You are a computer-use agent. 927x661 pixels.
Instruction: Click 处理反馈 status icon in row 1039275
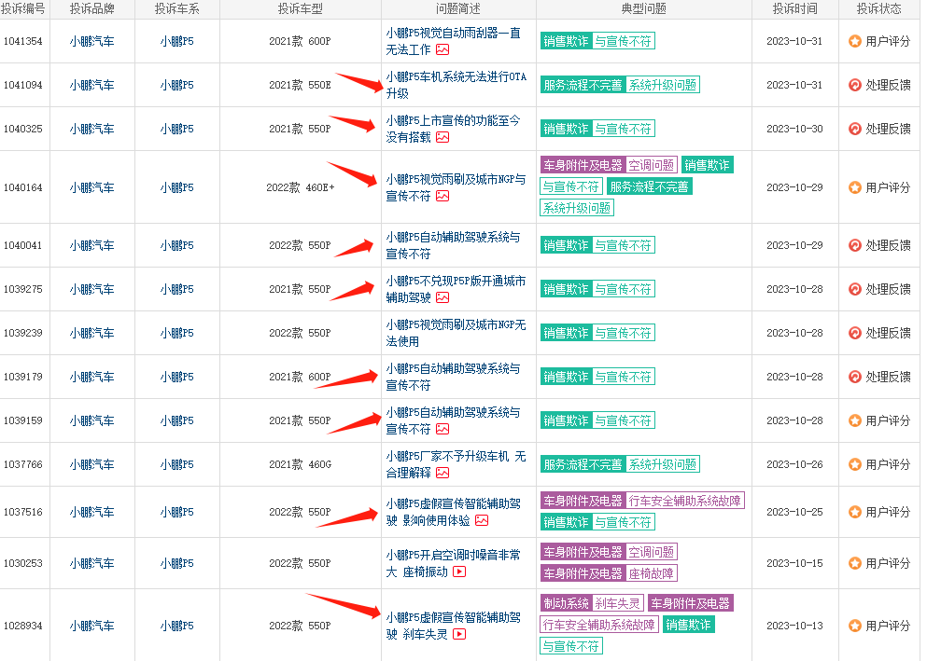pyautogui.click(x=854, y=289)
